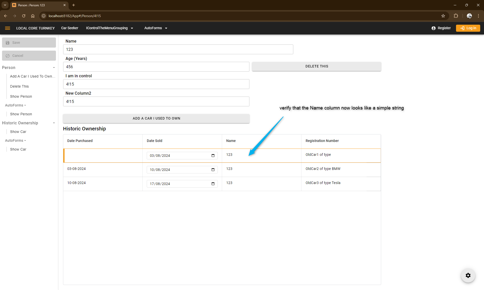The width and height of the screenshot is (484, 290).
Task: Expand the IControlTheMenuGrouping dropdown
Action: [109, 28]
